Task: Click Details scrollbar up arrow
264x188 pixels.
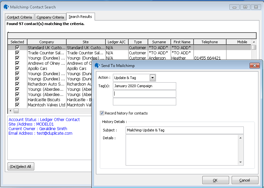Action: 241,138
